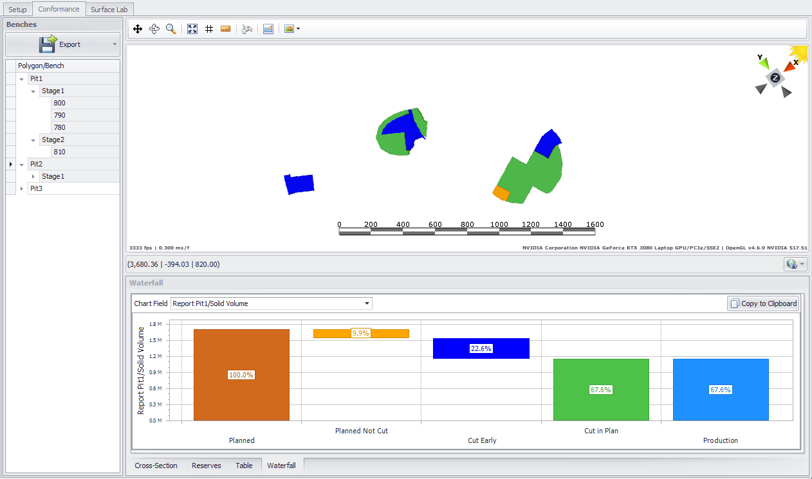Select bench 810 row
Screen dimensions: 812x479
86,152
